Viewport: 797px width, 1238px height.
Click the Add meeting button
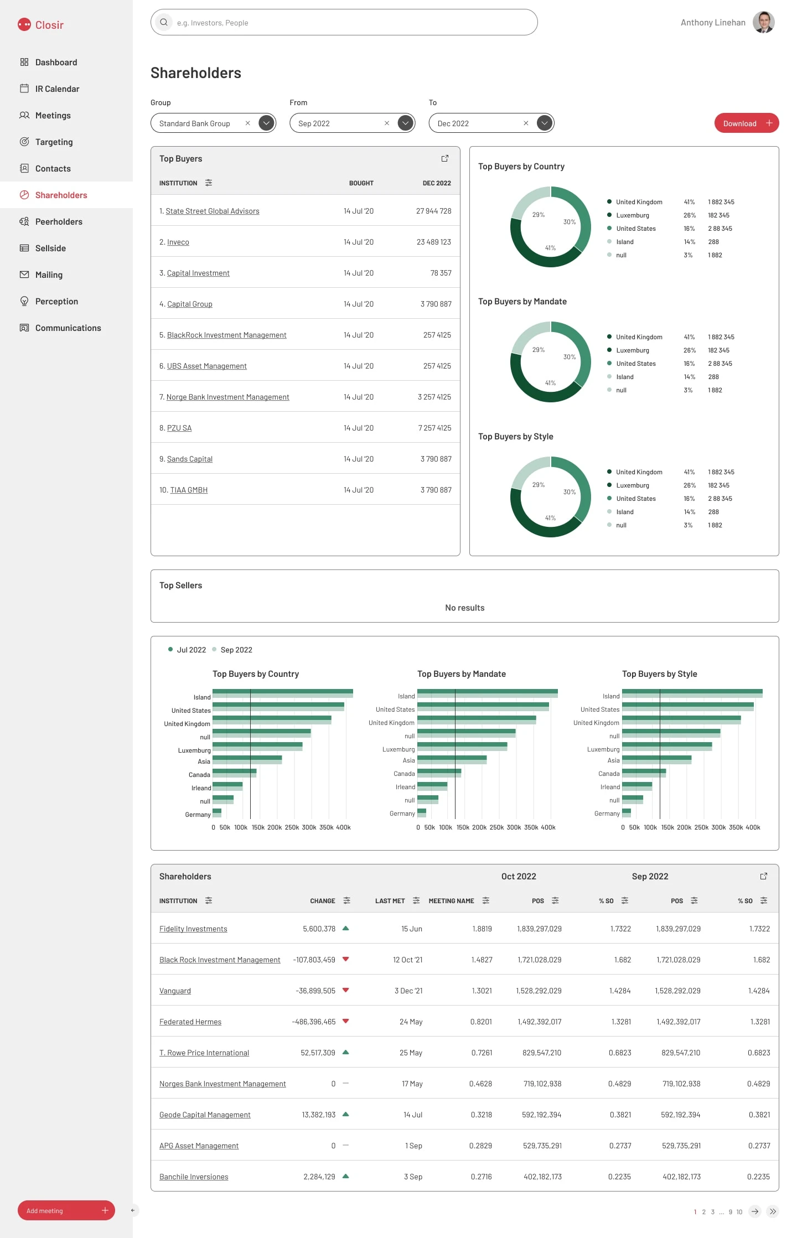[66, 1210]
